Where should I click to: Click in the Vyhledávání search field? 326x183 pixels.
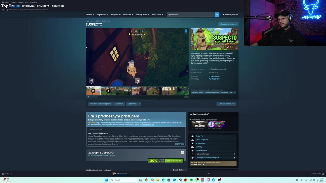[x=191, y=14]
